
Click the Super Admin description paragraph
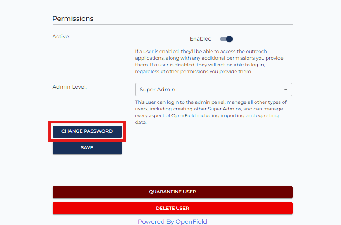click(x=211, y=112)
